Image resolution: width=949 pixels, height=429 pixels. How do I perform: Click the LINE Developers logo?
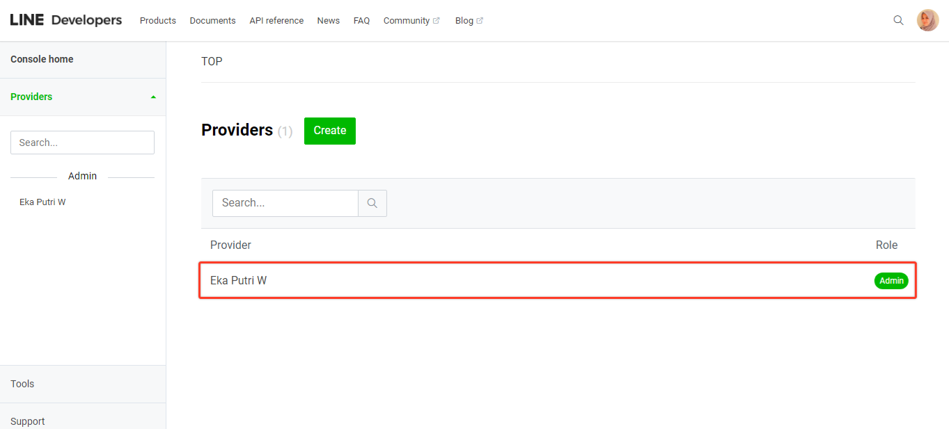(66, 20)
